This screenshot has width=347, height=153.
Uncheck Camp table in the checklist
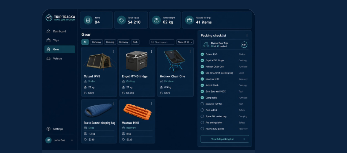pyautogui.click(x=202, y=98)
